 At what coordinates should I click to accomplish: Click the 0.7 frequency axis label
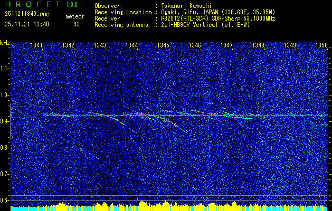point(4,174)
